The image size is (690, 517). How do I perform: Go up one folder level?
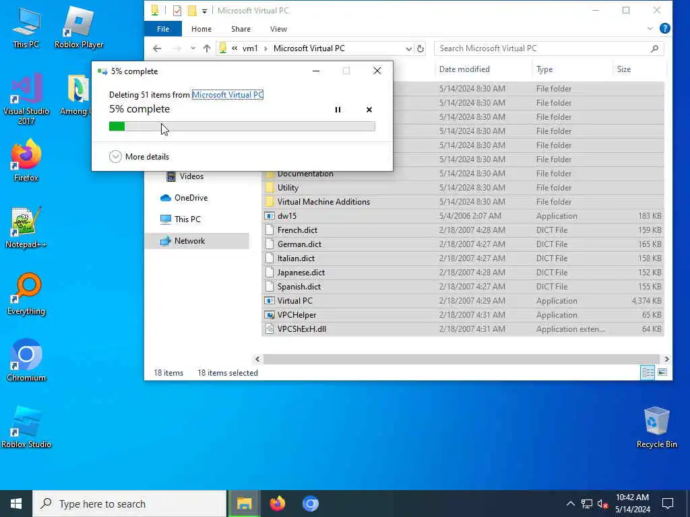(x=207, y=48)
